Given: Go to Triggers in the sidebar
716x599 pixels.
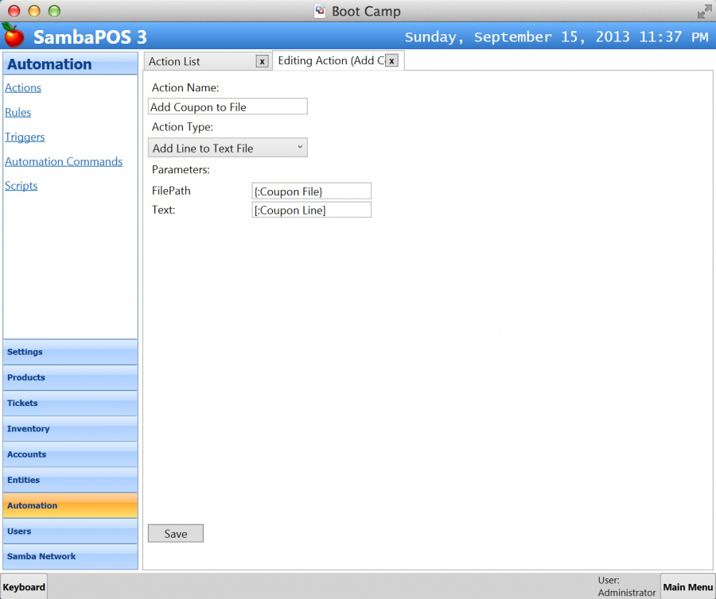Looking at the screenshot, I should [25, 137].
